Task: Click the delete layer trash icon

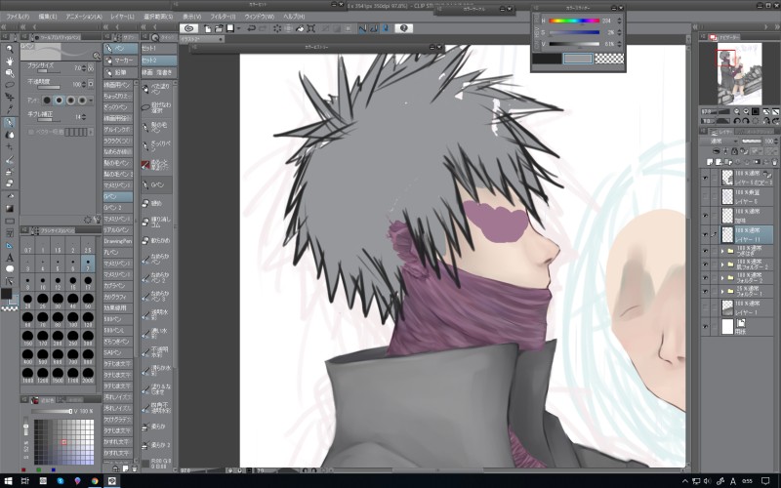Action: tap(774, 162)
